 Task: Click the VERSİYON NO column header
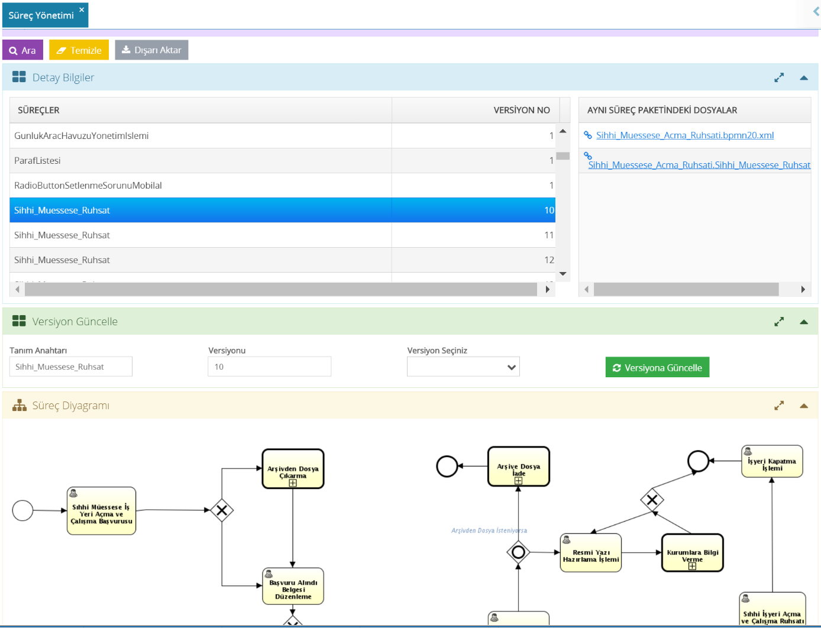476,110
